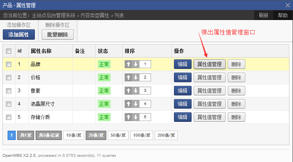Click the 批量删除 button
Image resolution: width=293 pixels, height=162 pixels.
(58, 34)
